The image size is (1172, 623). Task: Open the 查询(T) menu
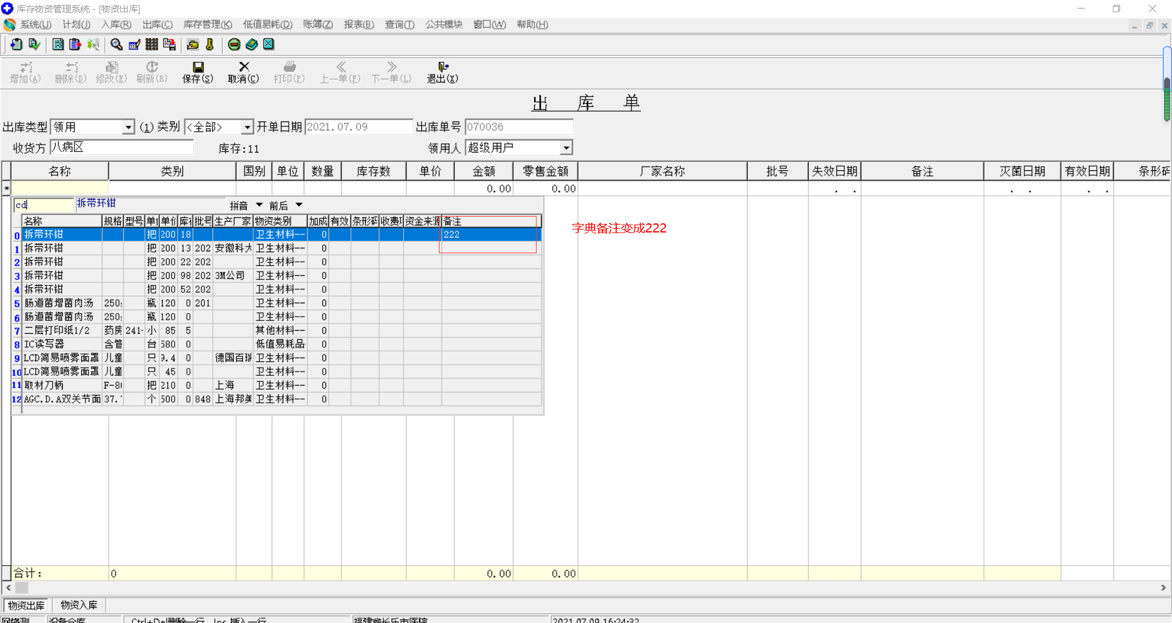400,24
